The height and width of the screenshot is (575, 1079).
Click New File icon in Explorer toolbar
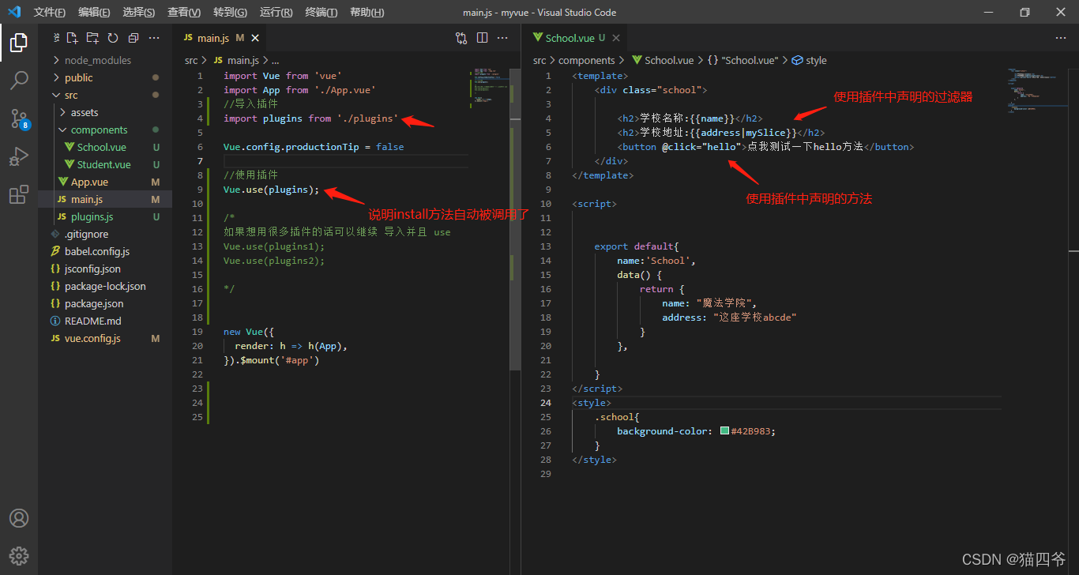click(73, 38)
